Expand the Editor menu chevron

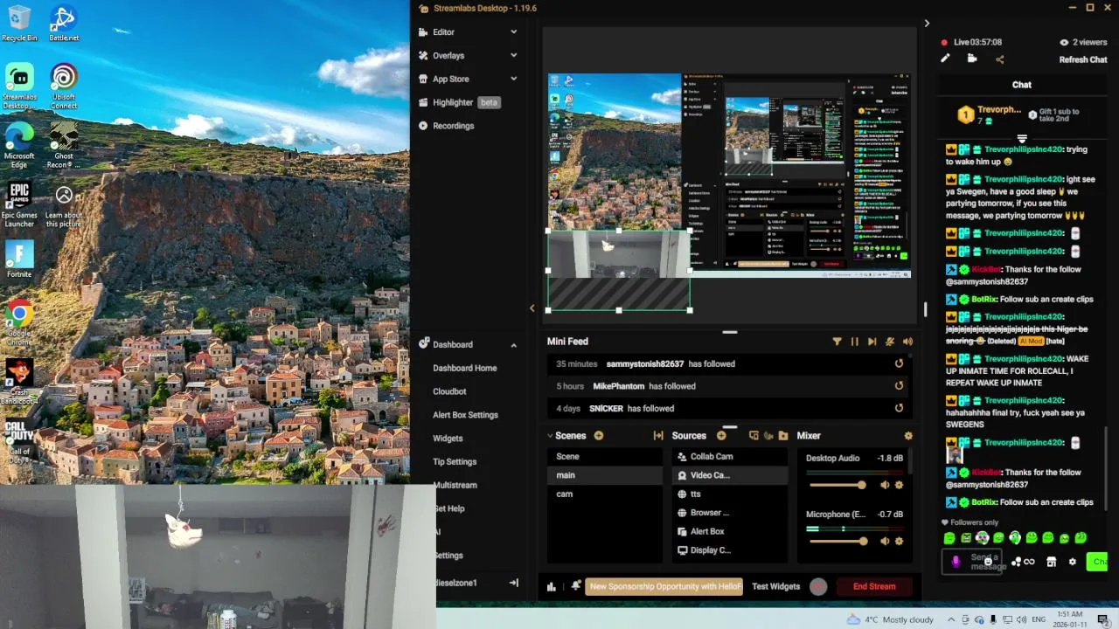click(x=513, y=32)
